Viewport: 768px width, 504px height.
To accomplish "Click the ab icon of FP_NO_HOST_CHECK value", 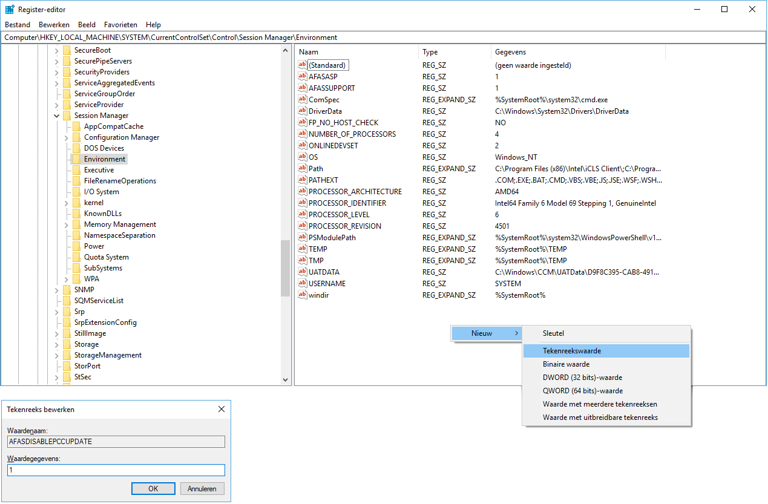I will 303,122.
